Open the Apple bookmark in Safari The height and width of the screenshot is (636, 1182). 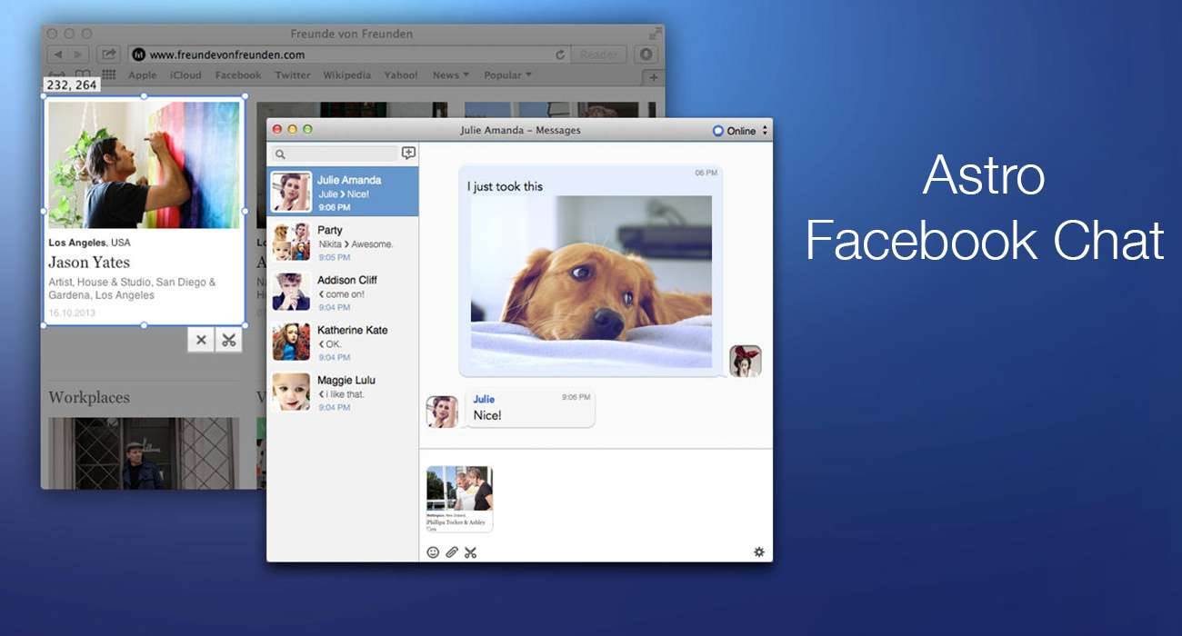(x=143, y=75)
